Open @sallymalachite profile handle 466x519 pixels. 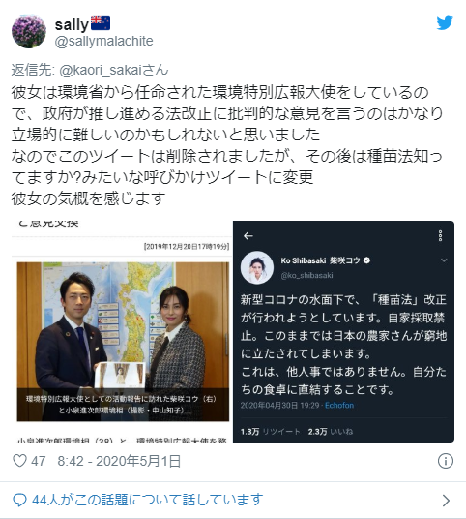103,41
